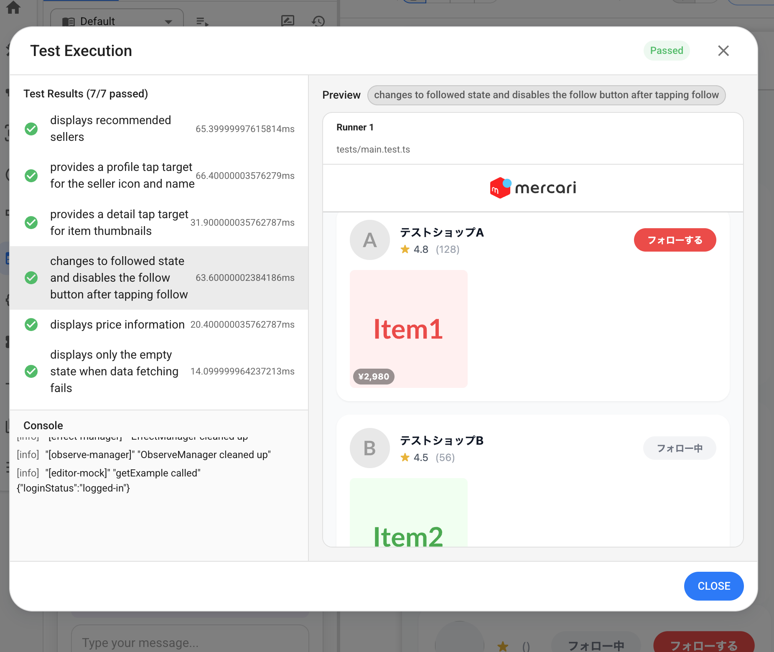This screenshot has height=652, width=774.
Task: Click the テストショップB seller name
Action: [x=442, y=441]
